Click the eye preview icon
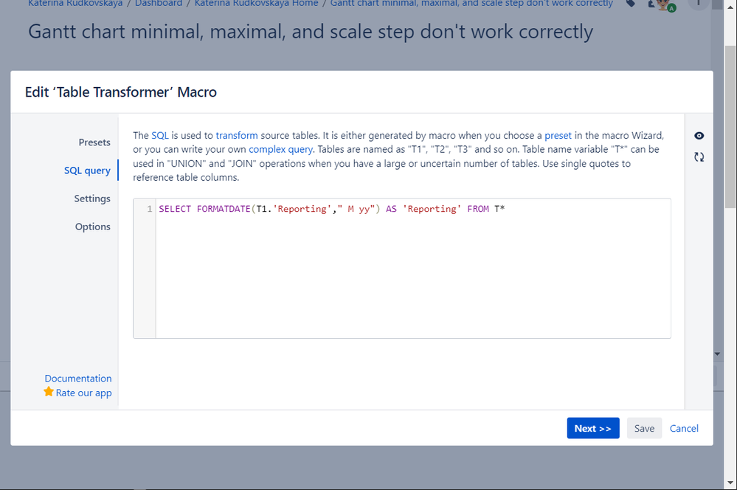The width and height of the screenshot is (737, 490). tap(699, 136)
